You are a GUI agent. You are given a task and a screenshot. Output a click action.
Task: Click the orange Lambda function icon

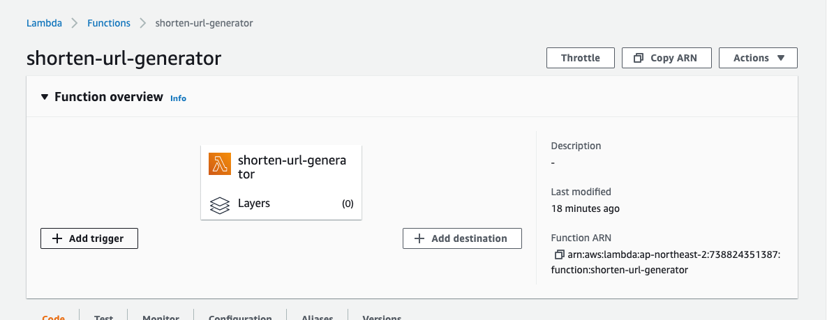coord(220,164)
